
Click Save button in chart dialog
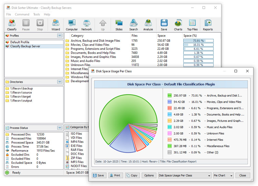coord(99,175)
